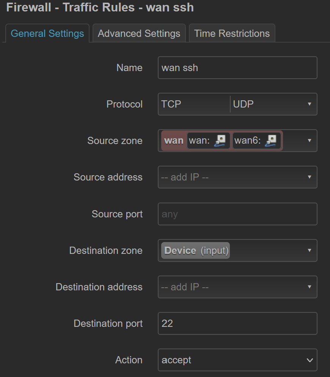Click the Name field containing wan ssh
Viewport: 330px width, 377px height.
pos(237,68)
